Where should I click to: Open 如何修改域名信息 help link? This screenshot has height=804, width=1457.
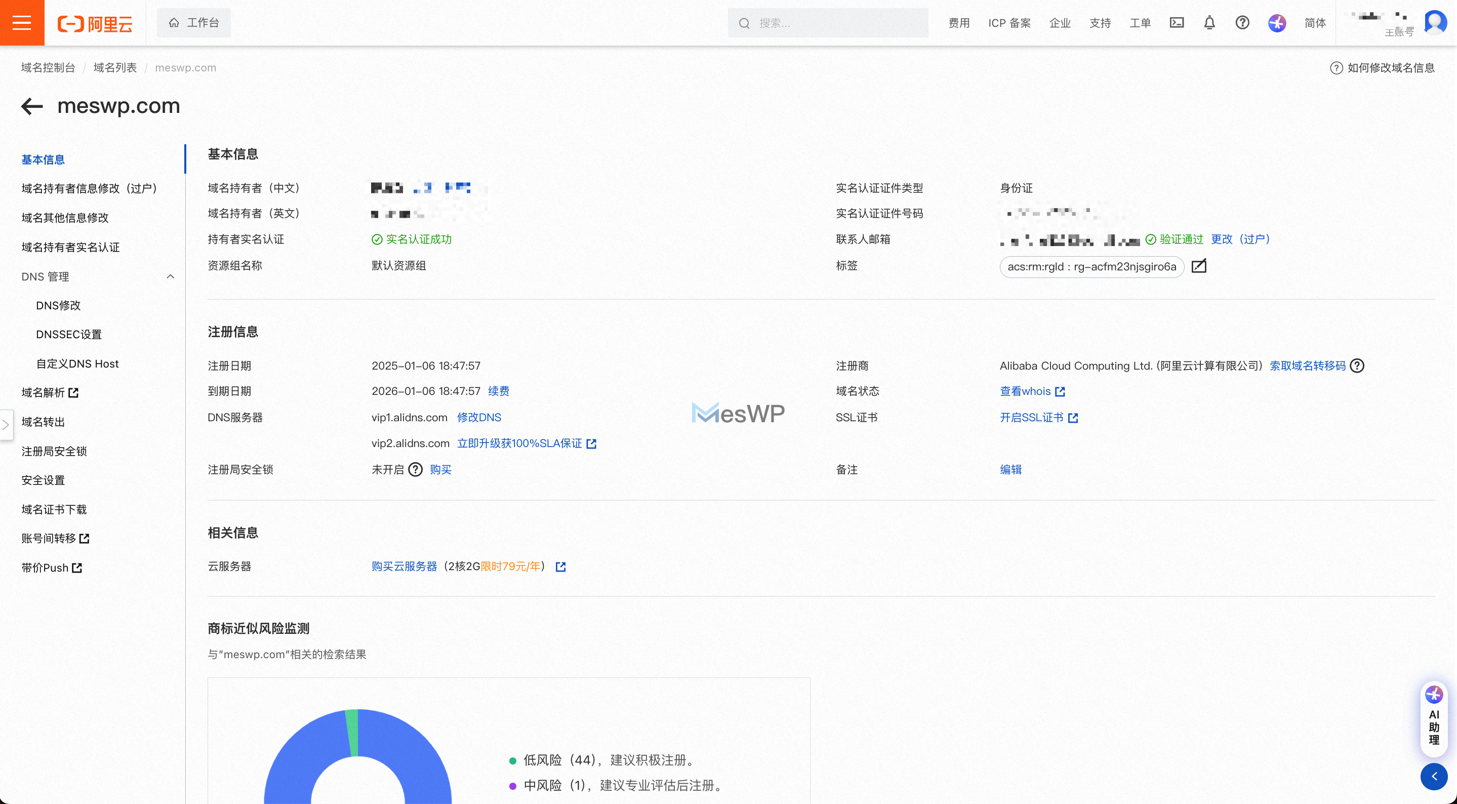1383,68
